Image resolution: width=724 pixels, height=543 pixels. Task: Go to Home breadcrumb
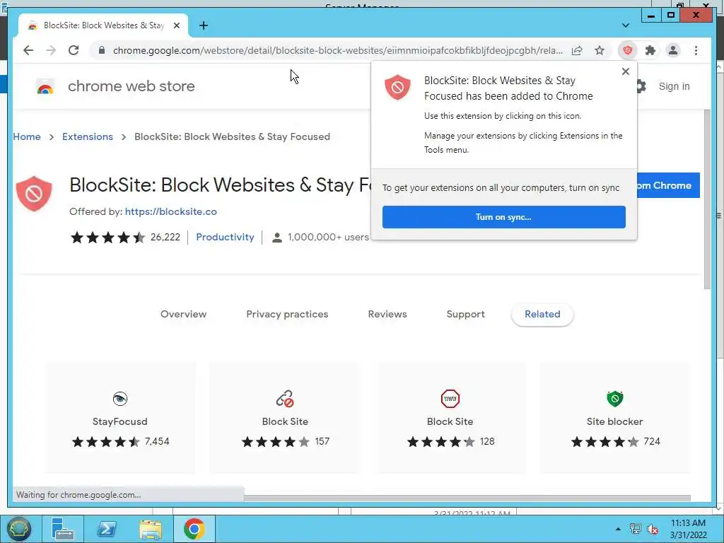27,136
